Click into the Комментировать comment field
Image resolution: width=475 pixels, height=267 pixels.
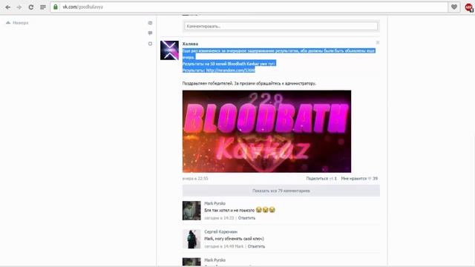[281, 27]
